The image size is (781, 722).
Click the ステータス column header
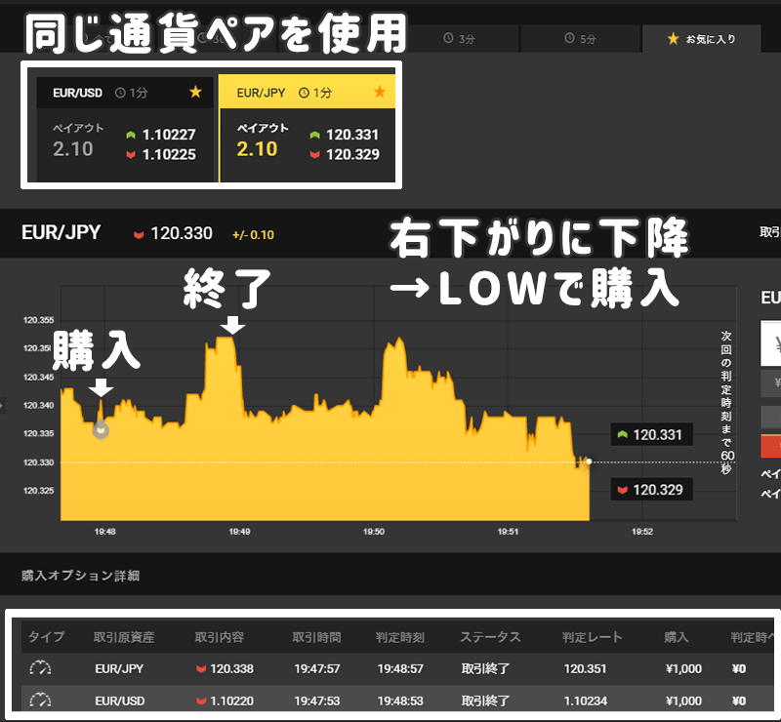(490, 637)
